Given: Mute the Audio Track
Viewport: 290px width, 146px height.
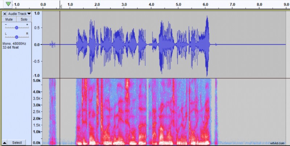Looking at the screenshot, I should tap(9, 20).
